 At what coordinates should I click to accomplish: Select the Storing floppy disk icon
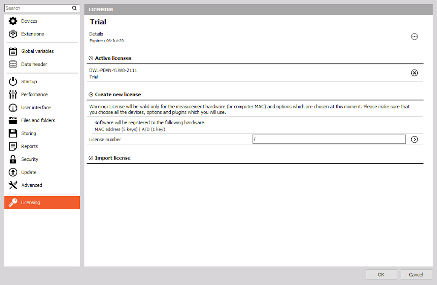tap(13, 133)
